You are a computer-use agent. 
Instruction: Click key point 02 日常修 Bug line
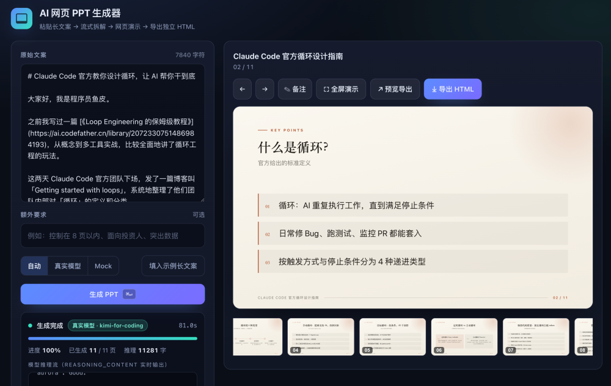(412, 233)
